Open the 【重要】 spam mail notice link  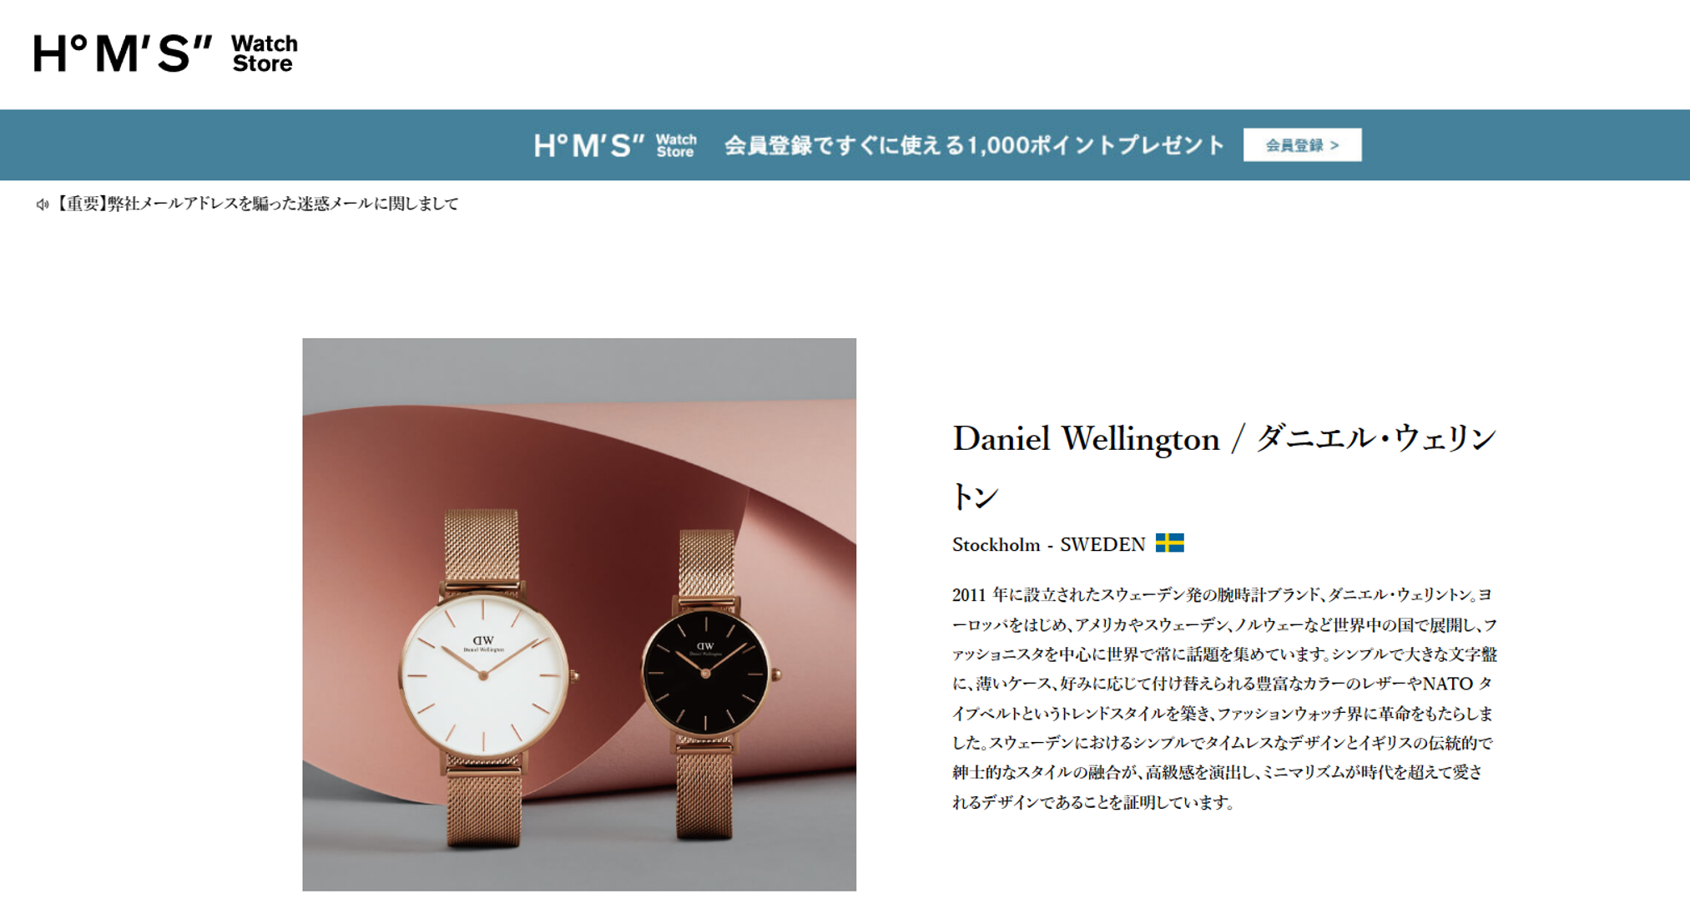256,204
